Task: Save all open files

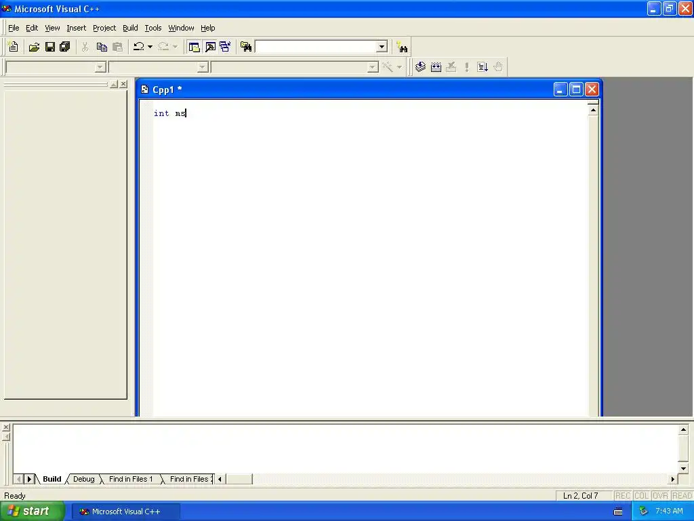Action: coord(65,47)
